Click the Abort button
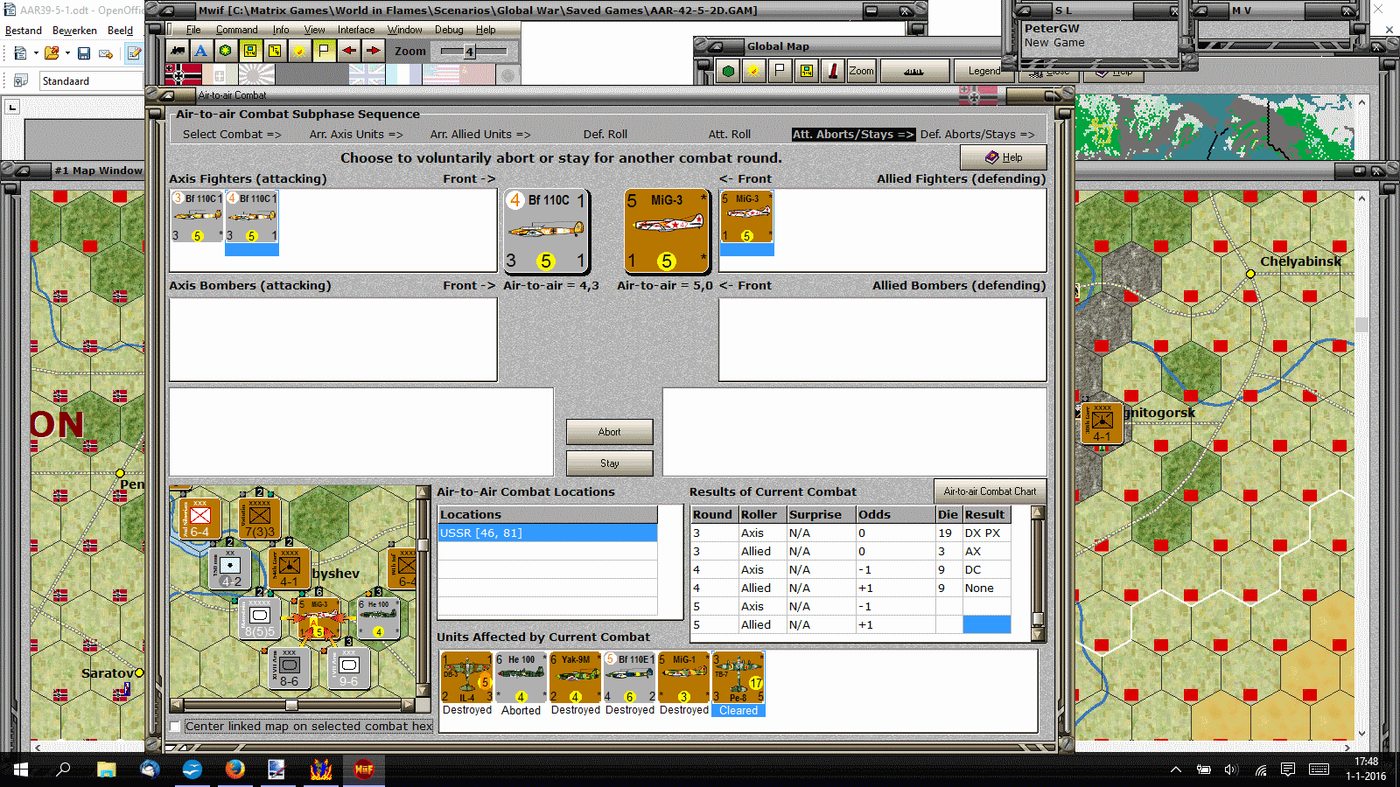1400x787 pixels. [610, 432]
